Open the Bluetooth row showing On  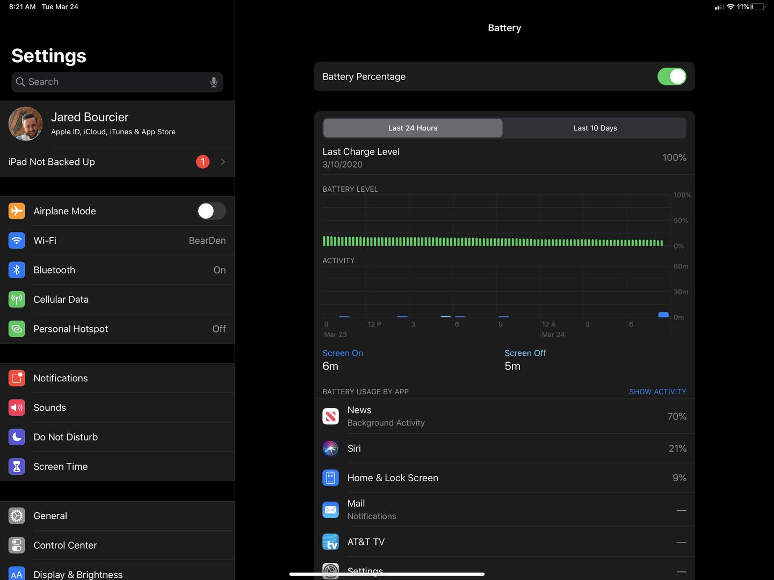[x=117, y=270]
